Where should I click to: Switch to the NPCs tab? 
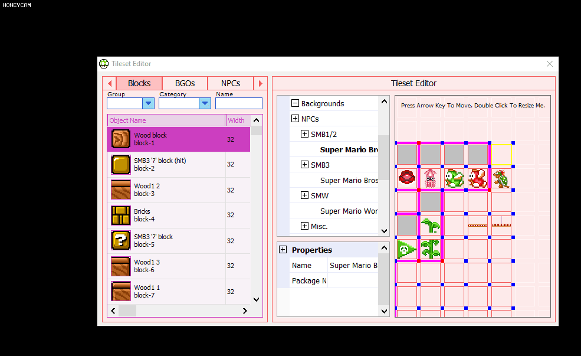click(x=231, y=83)
